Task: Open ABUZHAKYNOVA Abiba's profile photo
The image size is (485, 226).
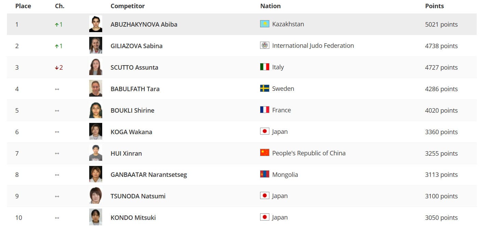Action: [96, 24]
